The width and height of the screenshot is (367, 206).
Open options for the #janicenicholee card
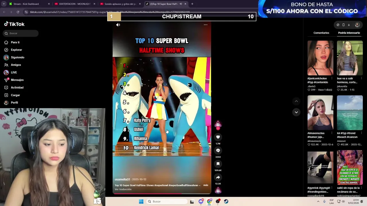[332, 78]
